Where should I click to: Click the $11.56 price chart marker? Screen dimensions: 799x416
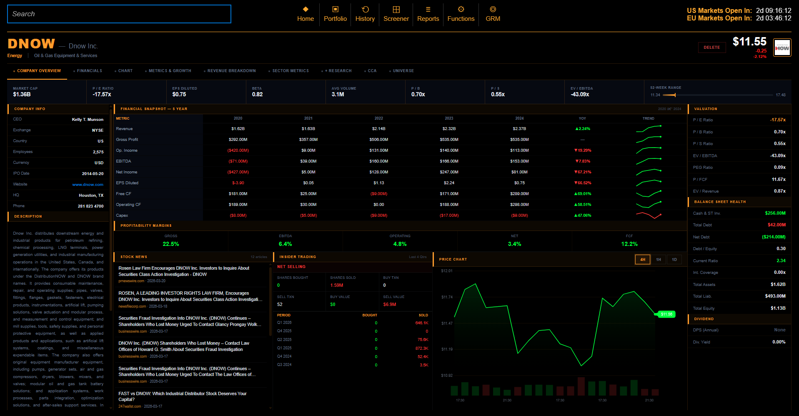[666, 314]
